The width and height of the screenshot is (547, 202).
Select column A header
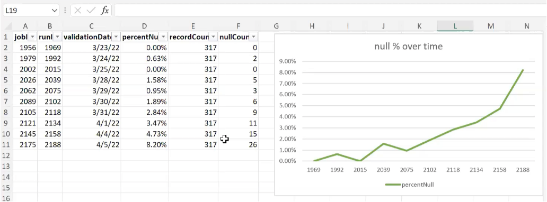click(25, 26)
